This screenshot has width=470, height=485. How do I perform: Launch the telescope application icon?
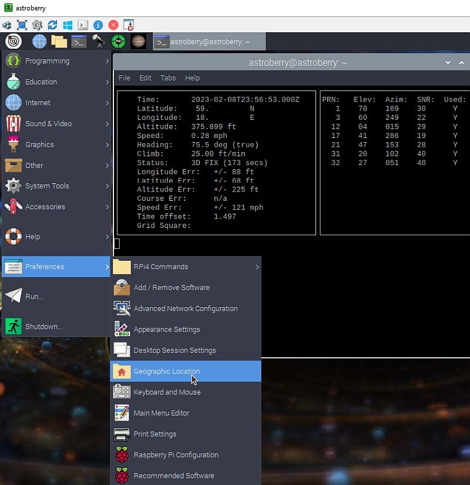tap(98, 42)
